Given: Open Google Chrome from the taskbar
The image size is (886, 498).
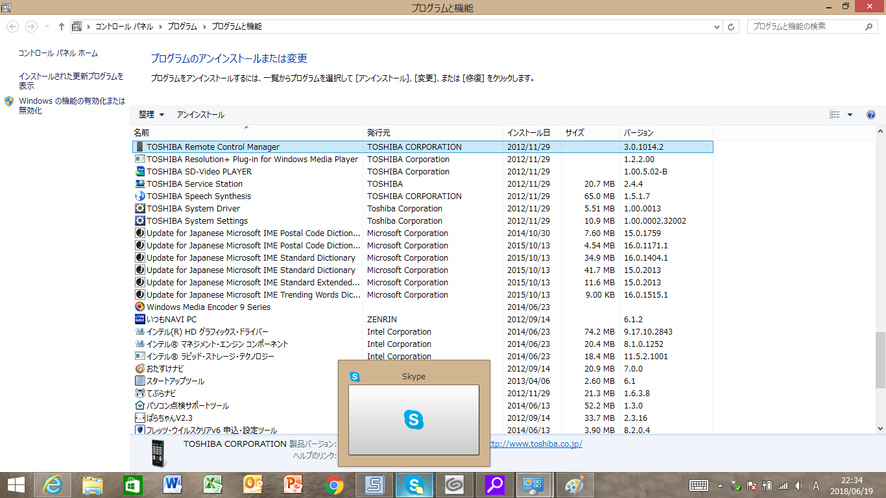Looking at the screenshot, I should tap(333, 485).
